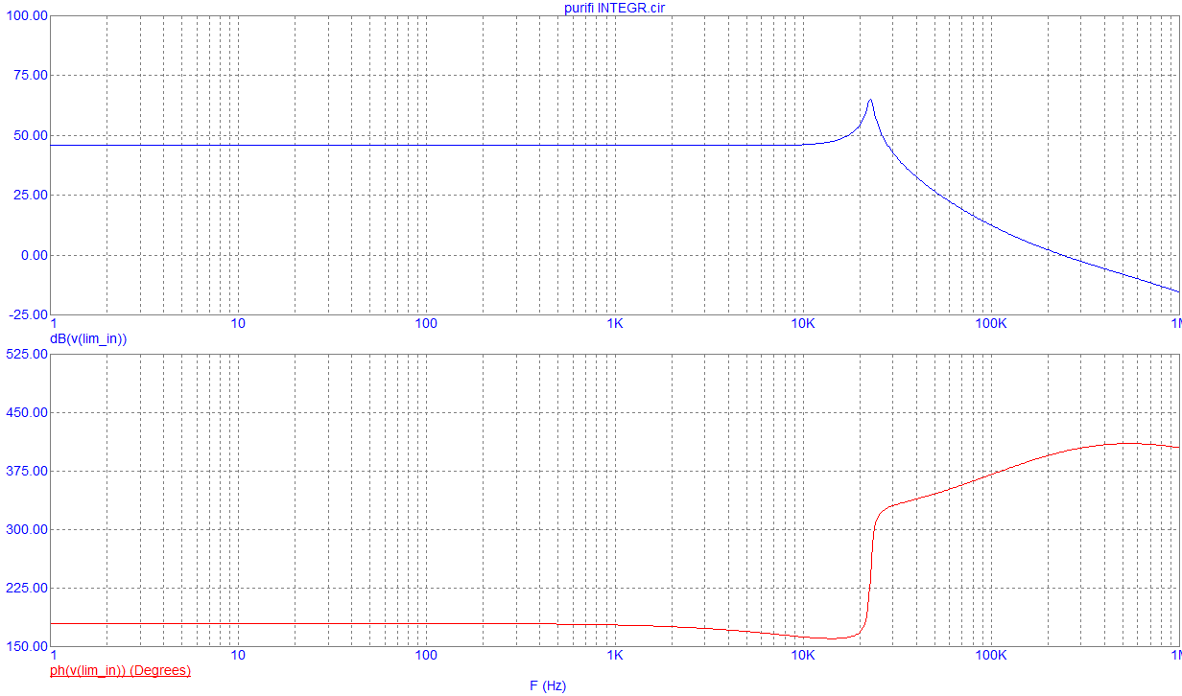Click the 100.00 value on the gain axis
Image resolution: width=1182 pixels, height=696 pixels.
(25, 15)
